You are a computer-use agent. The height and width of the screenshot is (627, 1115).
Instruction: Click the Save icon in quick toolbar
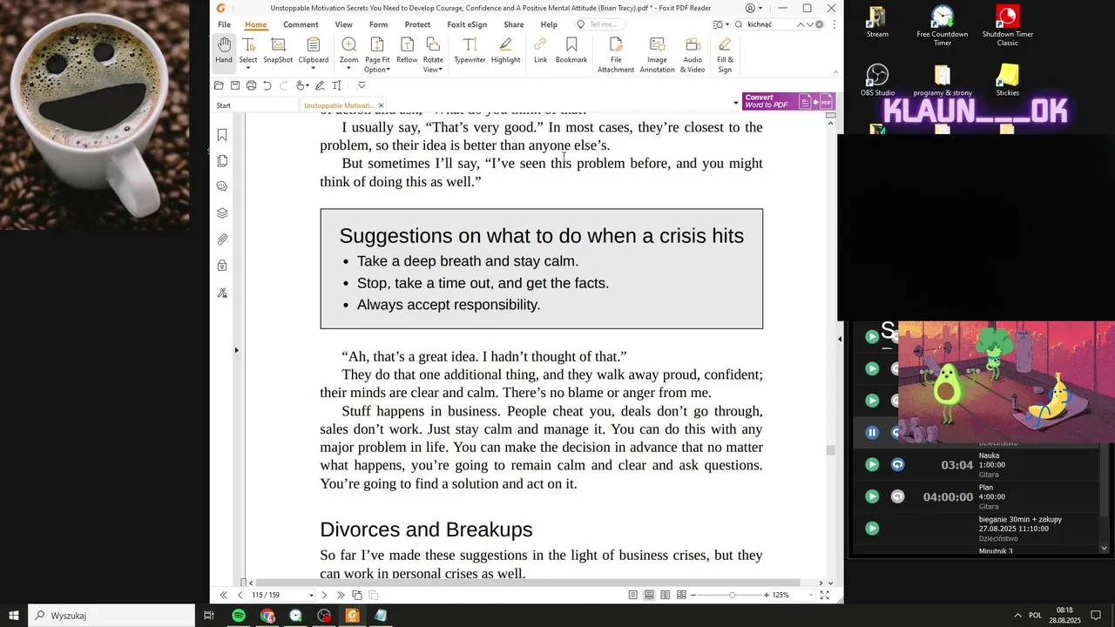pos(235,85)
